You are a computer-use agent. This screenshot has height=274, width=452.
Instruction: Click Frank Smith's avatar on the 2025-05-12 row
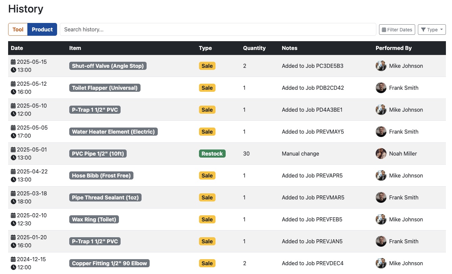[x=381, y=88]
